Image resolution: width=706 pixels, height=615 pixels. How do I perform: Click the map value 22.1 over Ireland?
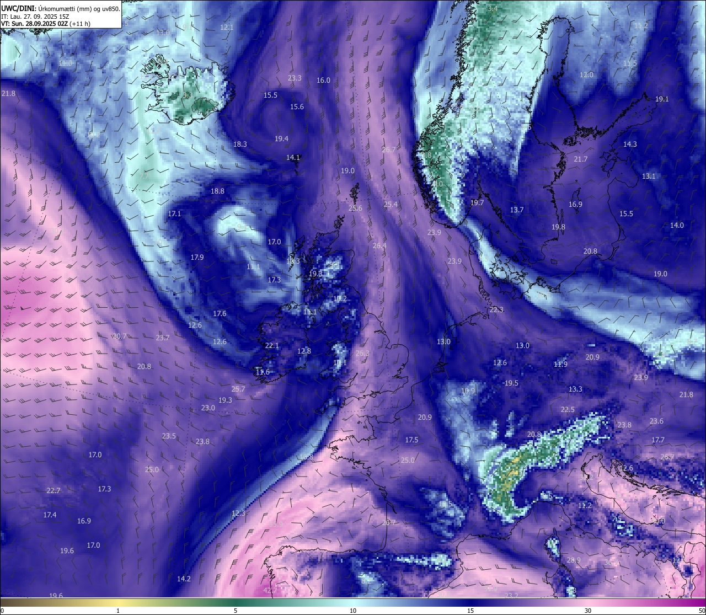click(272, 345)
